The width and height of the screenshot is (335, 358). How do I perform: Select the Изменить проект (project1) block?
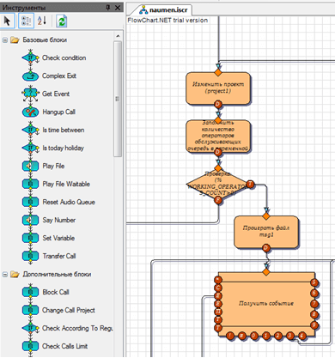(218, 88)
